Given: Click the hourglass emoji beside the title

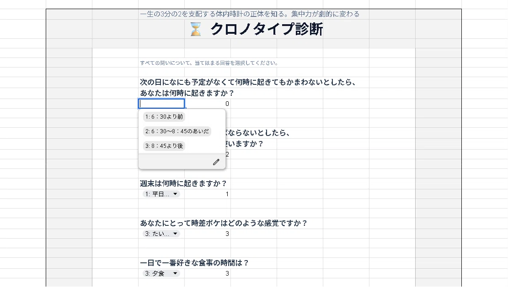Looking at the screenshot, I should [195, 29].
